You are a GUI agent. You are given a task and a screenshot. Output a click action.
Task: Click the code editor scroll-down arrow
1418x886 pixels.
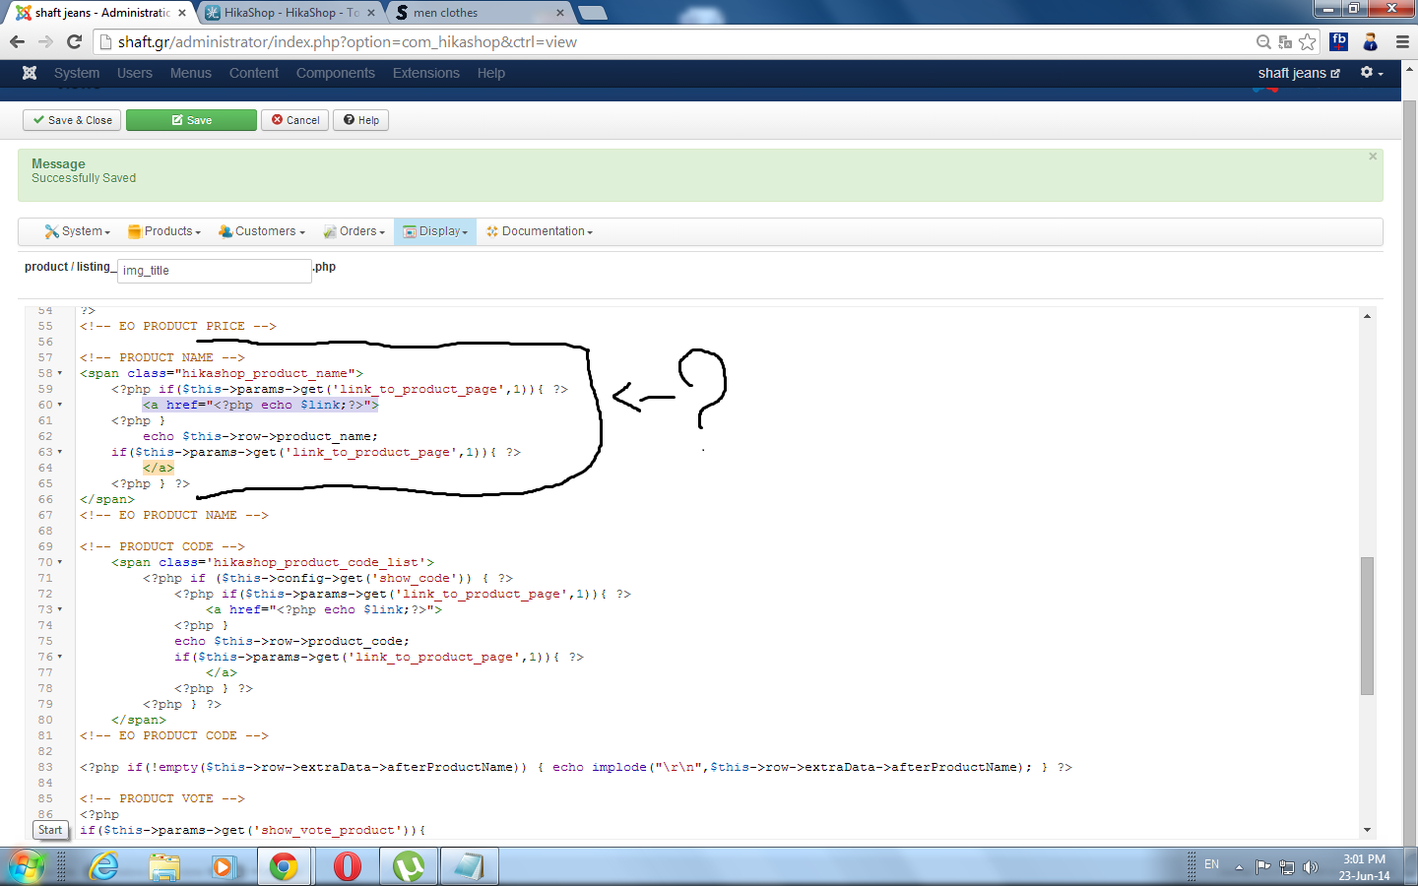coord(1367,830)
